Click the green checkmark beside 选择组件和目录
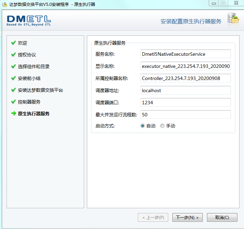 13,67
